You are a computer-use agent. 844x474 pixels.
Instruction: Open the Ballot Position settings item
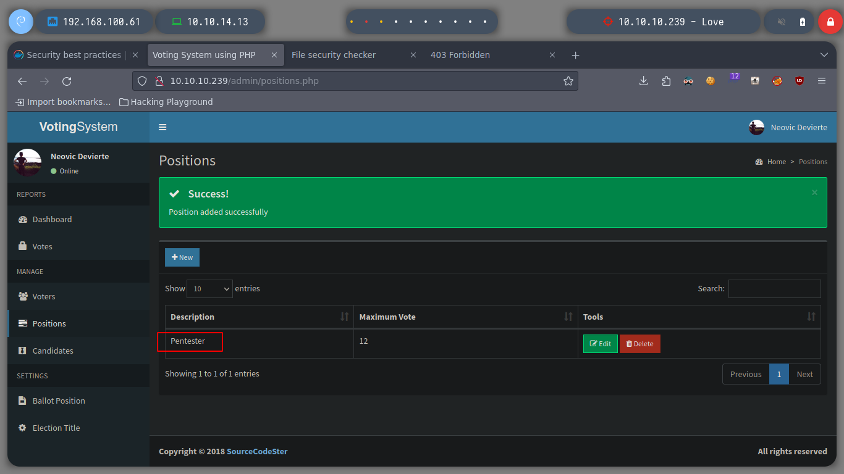click(78, 401)
